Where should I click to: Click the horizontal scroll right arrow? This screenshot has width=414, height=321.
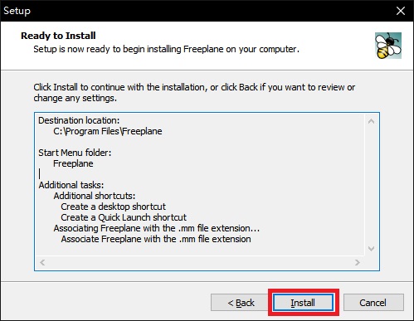tap(358, 262)
